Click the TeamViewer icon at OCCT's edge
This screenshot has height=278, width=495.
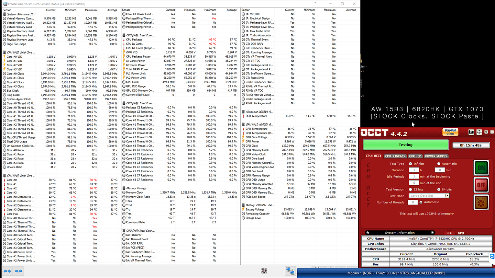pyautogui.click(x=492, y=256)
